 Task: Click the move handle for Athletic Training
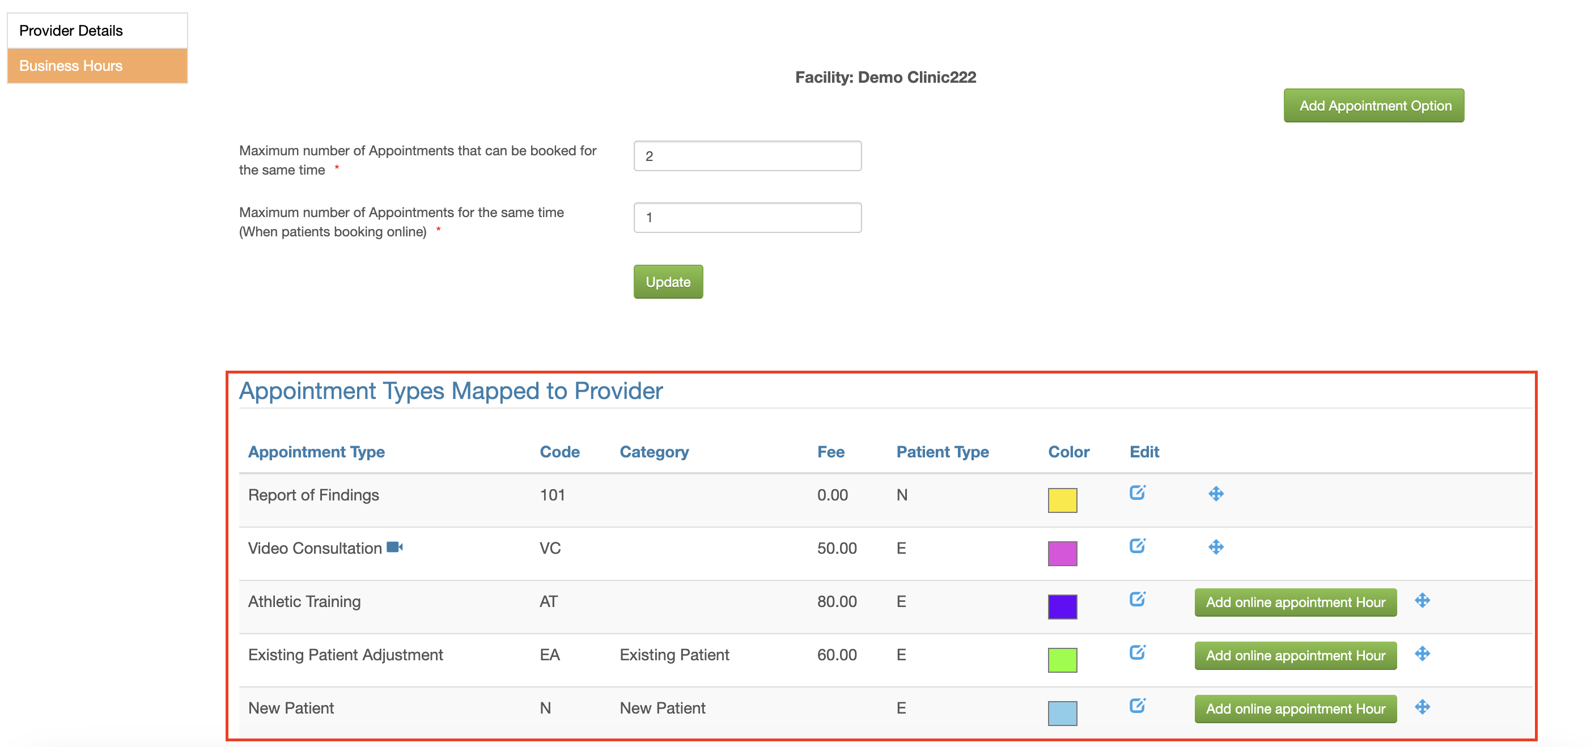(1422, 600)
